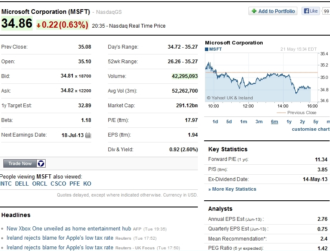Click the Previous Close chart legend
The image size is (330, 251).
point(297,113)
